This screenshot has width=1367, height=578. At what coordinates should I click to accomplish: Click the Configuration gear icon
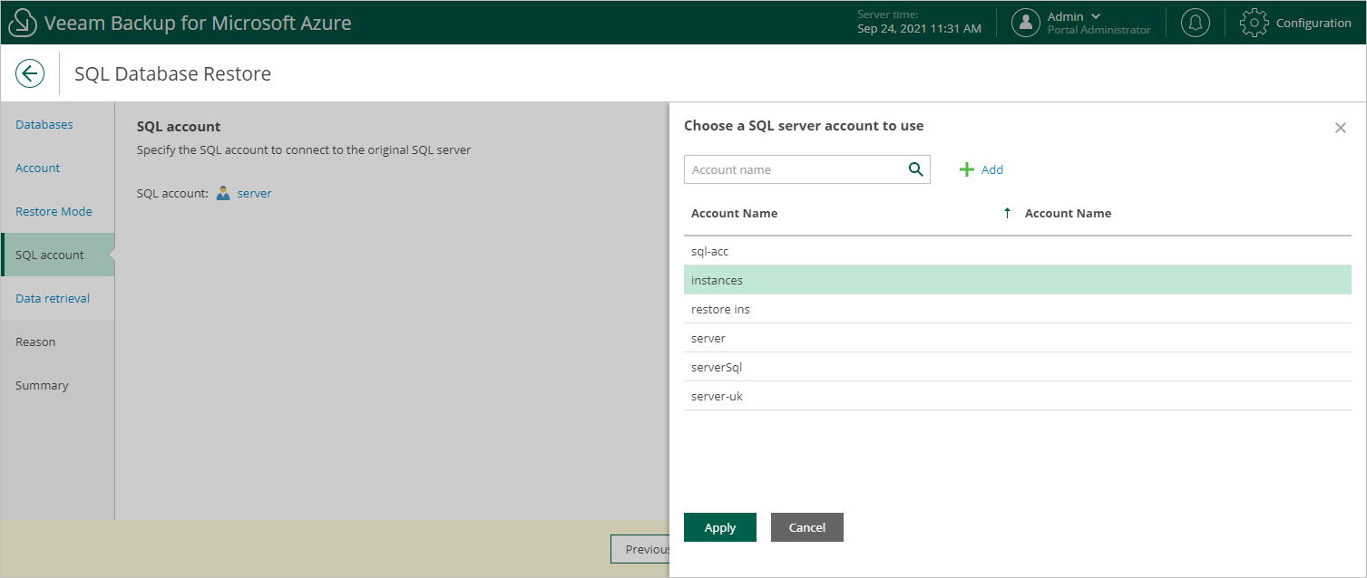coord(1254,23)
